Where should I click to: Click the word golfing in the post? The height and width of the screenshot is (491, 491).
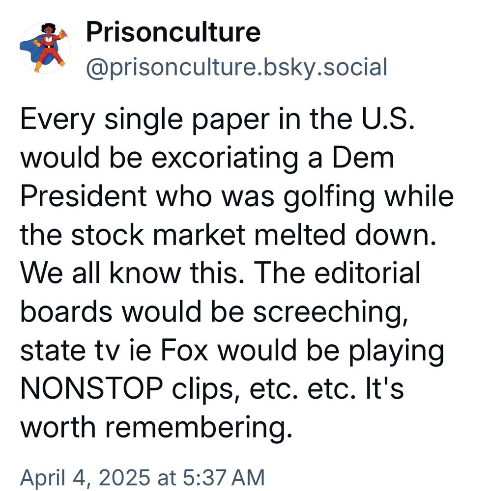(x=329, y=197)
